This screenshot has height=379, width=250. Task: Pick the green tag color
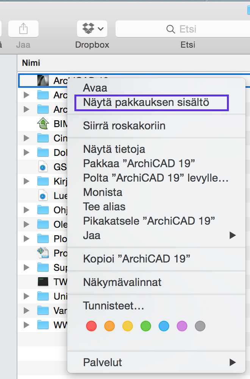point(146,326)
